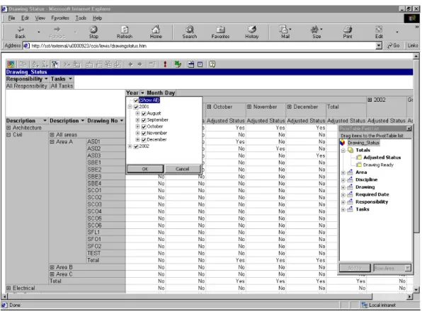Open the Drawing No field dropdown arrow
Viewport: 422px width, 311px height.
(x=122, y=121)
